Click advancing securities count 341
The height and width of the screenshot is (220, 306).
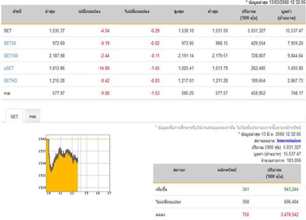[x=246, y=189]
